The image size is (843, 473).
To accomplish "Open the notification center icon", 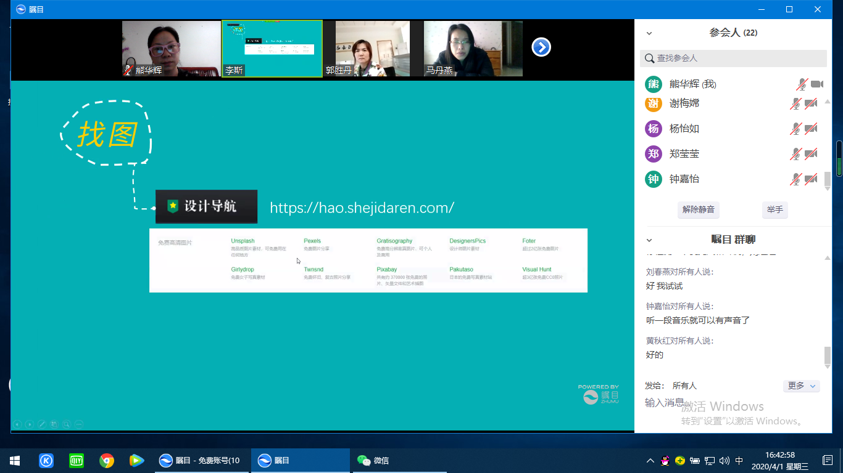I will click(828, 461).
